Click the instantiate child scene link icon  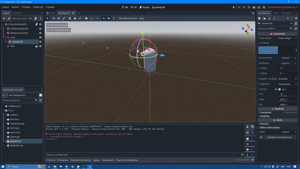point(9,18)
